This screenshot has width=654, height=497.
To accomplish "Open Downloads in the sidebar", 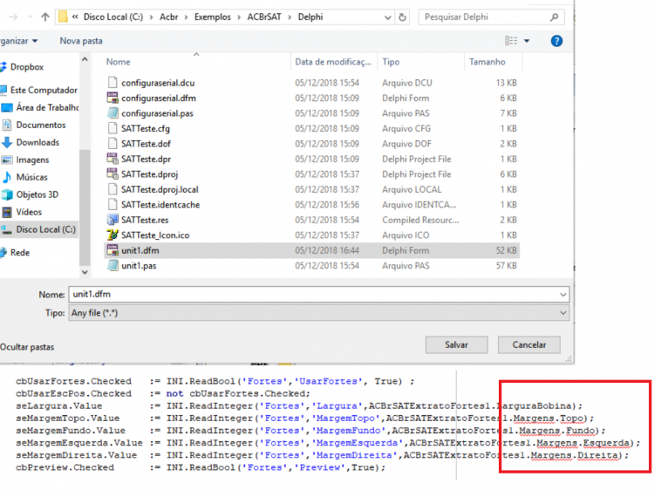I will [37, 143].
